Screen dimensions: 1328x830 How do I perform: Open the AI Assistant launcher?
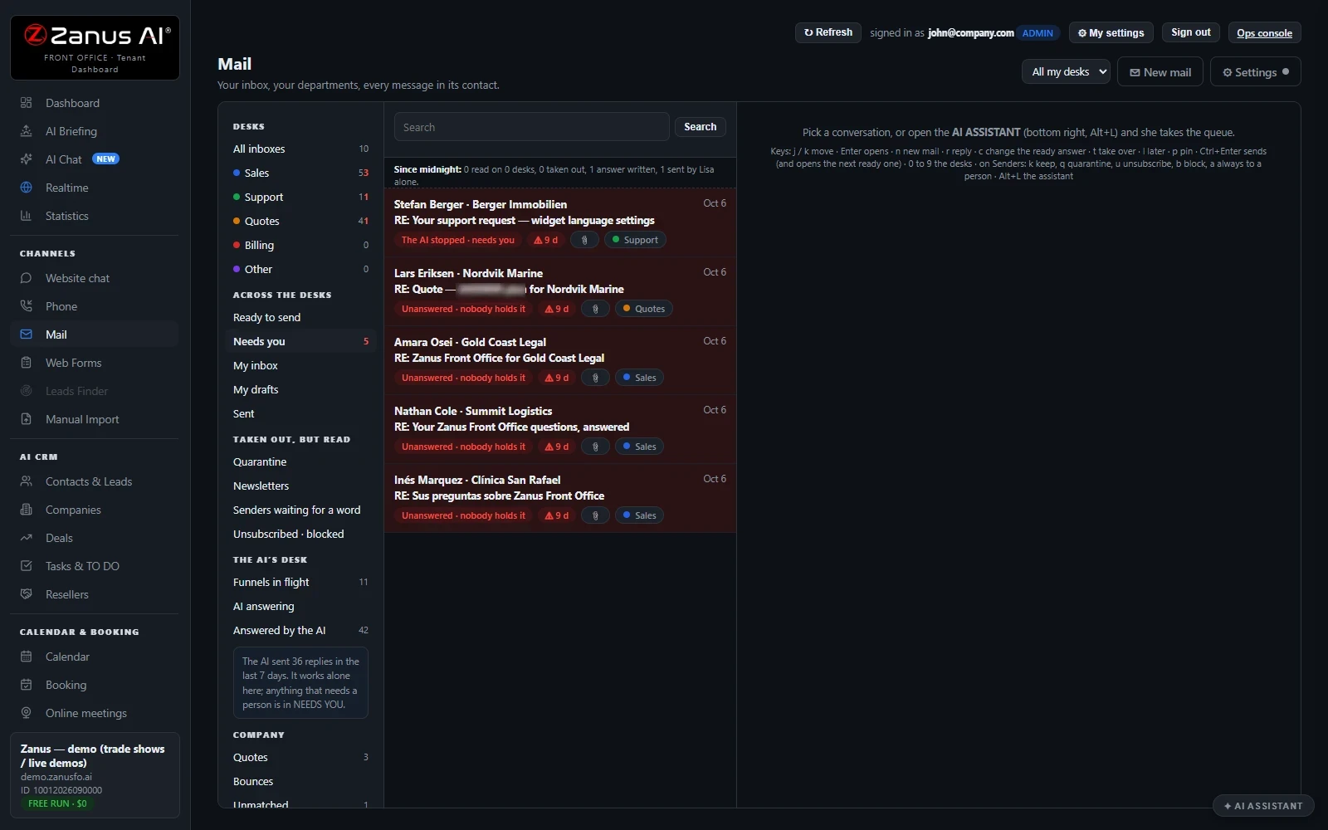(1263, 806)
